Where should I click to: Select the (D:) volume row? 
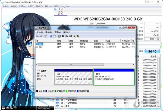pyautogui.click(x=85, y=47)
